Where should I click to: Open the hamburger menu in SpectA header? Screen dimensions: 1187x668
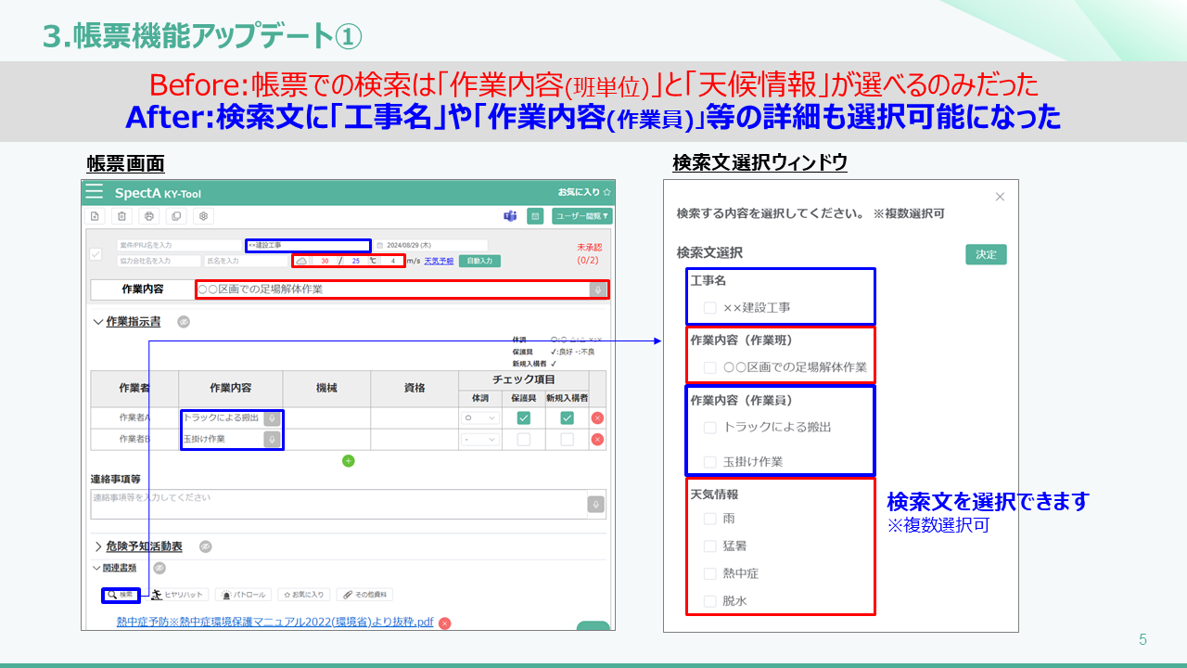[x=95, y=192]
